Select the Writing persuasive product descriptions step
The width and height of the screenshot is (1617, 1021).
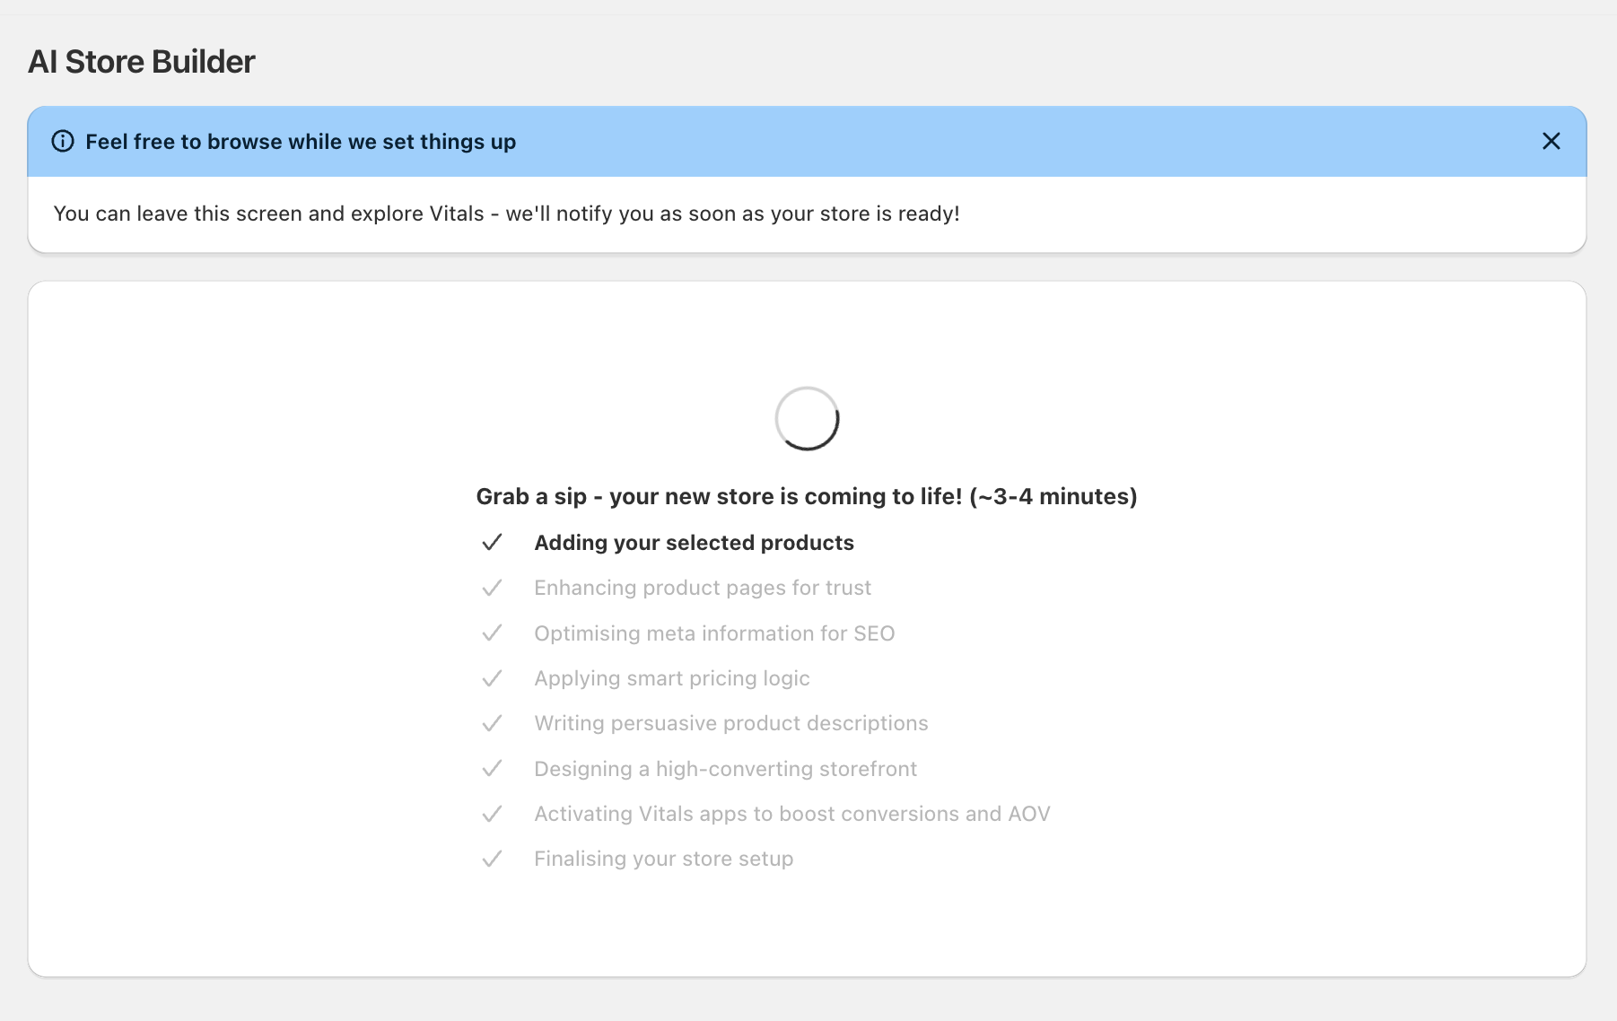coord(731,723)
